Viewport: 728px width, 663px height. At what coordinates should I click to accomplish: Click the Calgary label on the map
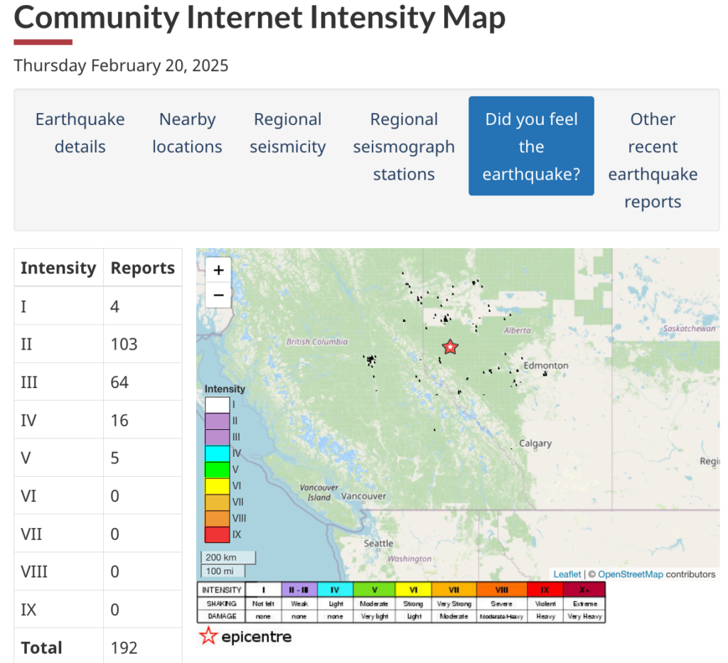[x=535, y=443]
